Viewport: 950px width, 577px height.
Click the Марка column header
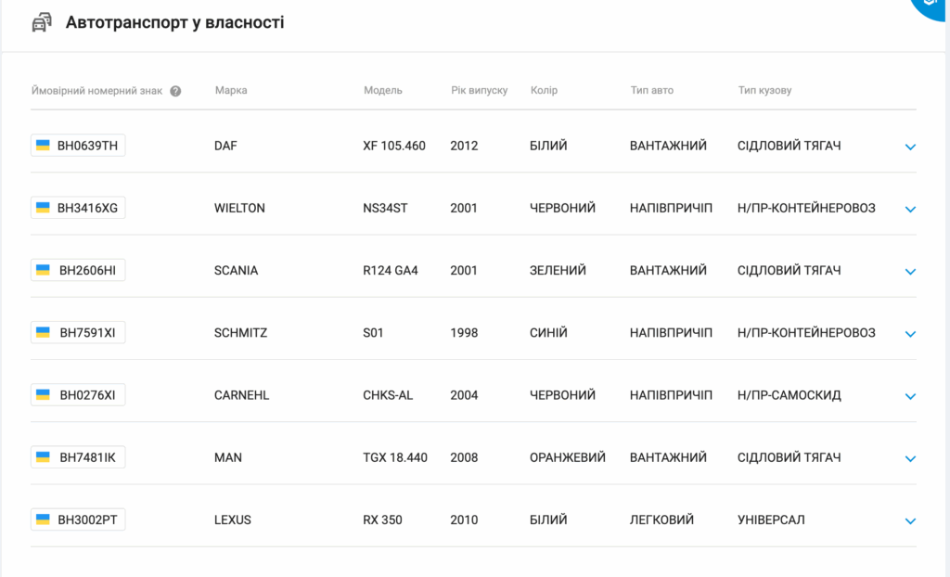[231, 90]
